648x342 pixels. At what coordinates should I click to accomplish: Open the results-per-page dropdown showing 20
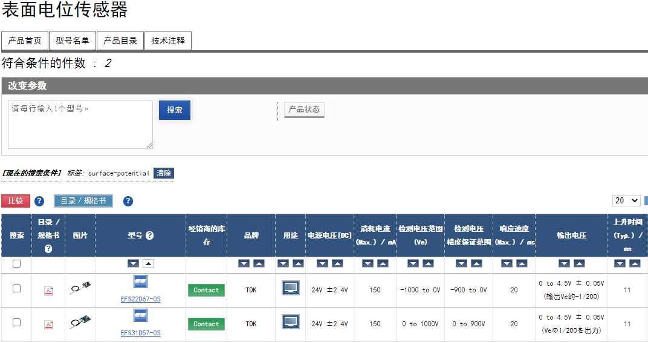pos(627,200)
